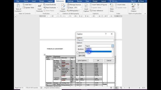Click the zoom out minus button
Screen dimensions: 161x90
[125, 88]
